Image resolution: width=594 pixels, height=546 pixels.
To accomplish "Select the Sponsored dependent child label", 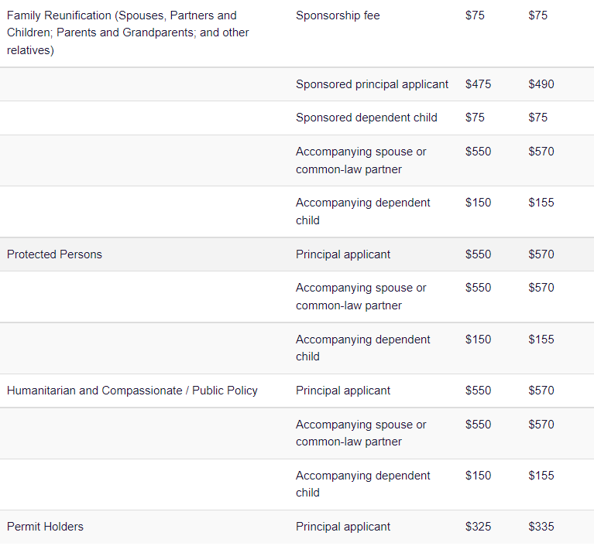I will (x=366, y=118).
